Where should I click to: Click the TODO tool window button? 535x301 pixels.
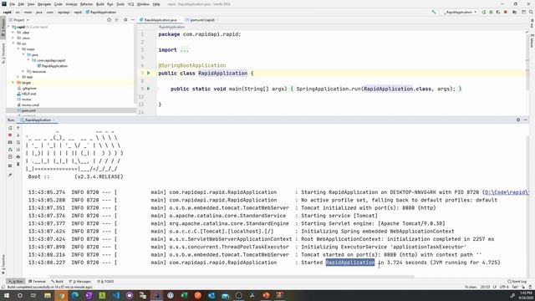tap(105, 282)
